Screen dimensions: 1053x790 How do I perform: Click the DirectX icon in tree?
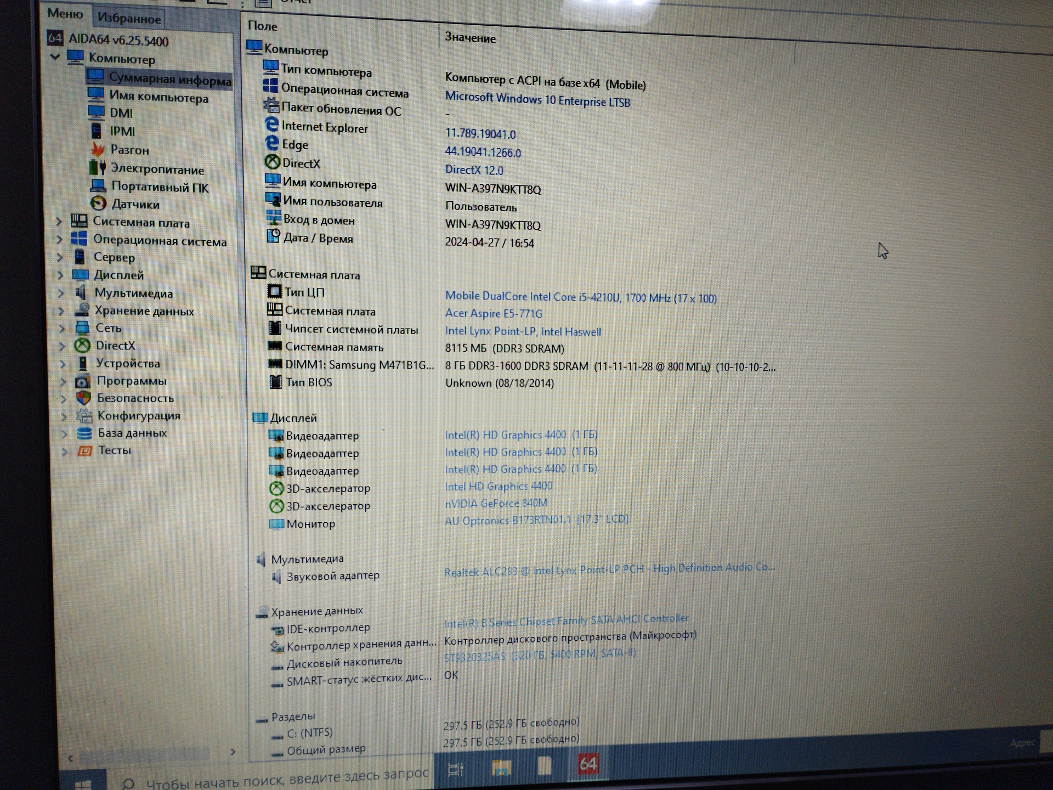[x=82, y=345]
